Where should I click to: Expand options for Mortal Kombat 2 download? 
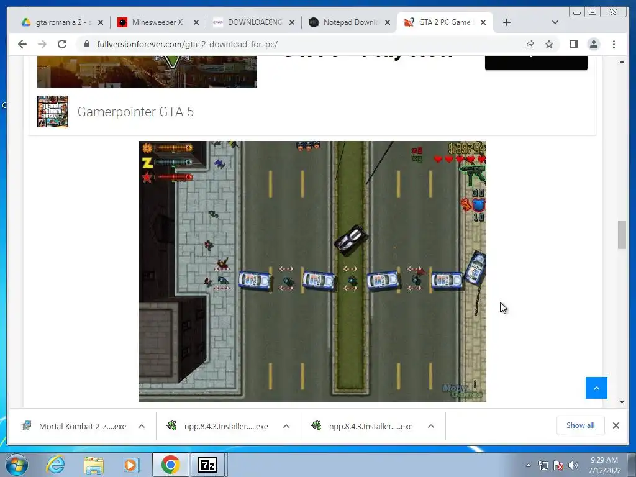pyautogui.click(x=142, y=426)
